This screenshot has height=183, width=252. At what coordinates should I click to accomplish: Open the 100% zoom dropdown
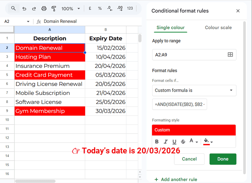pos(71,9)
